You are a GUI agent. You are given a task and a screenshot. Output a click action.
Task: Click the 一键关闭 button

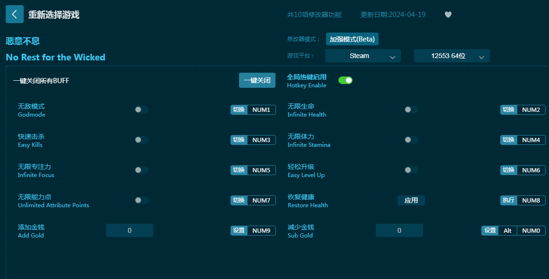point(257,80)
